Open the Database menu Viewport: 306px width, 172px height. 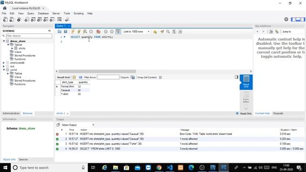pos(44,13)
